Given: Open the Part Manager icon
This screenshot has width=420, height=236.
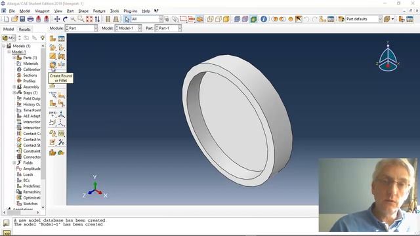Looking at the screenshot, I should (61, 39).
